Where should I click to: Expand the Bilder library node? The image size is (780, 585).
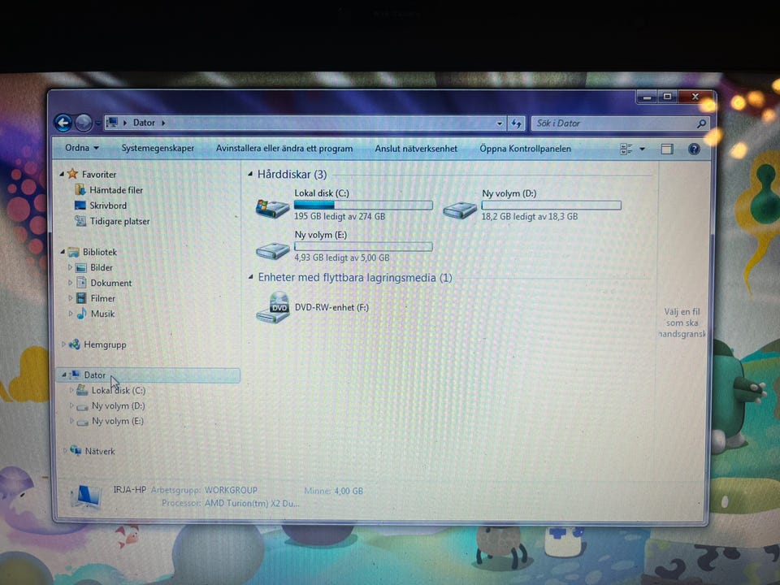point(70,267)
